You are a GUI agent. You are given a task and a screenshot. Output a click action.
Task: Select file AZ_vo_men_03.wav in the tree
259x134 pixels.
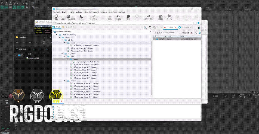point(80,72)
